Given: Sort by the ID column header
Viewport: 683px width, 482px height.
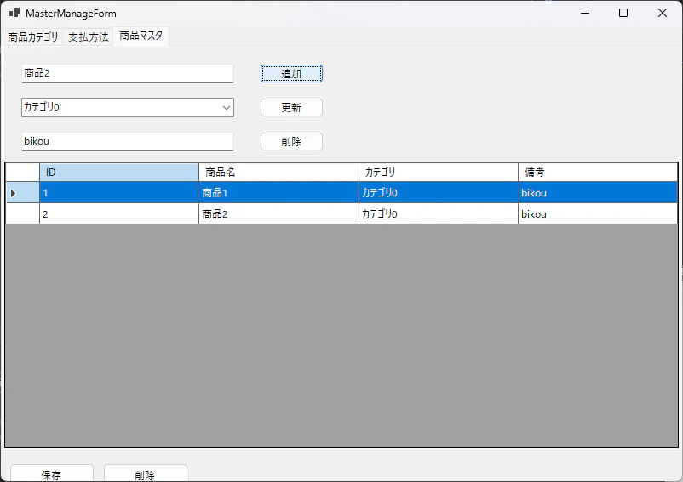Looking at the screenshot, I should point(119,172).
